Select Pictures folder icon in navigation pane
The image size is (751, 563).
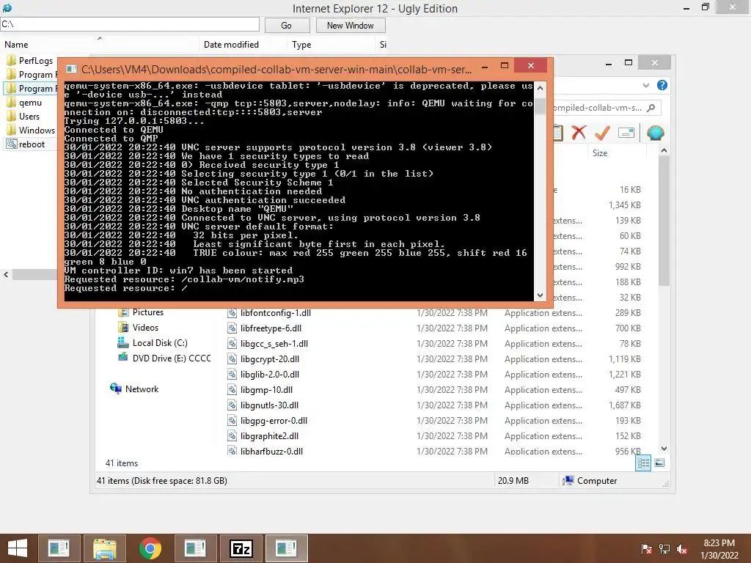(123, 312)
